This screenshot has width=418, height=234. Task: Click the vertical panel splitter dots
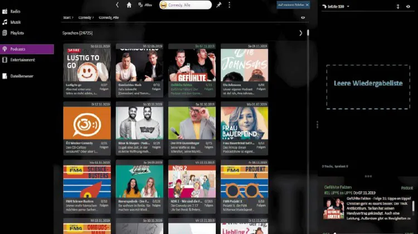(317, 125)
